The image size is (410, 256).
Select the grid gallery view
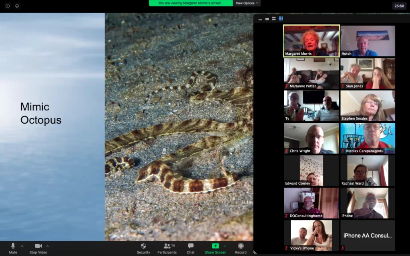(x=281, y=18)
